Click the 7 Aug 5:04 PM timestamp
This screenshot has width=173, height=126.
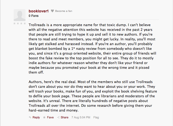(x=81, y=117)
